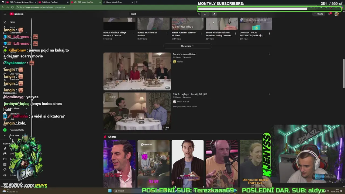Open options for 15+ To nejlepší Borat video
345x194 pixels.
269,94
